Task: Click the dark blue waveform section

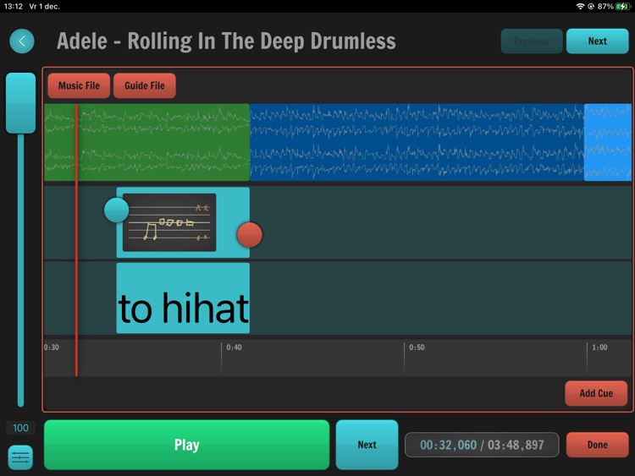Action: coord(417,142)
